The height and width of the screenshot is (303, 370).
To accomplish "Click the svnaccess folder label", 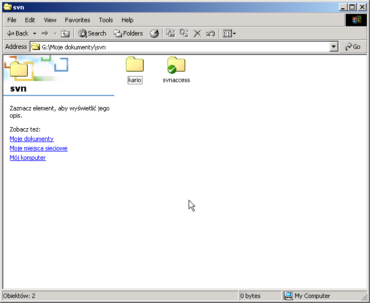I will 176,80.
